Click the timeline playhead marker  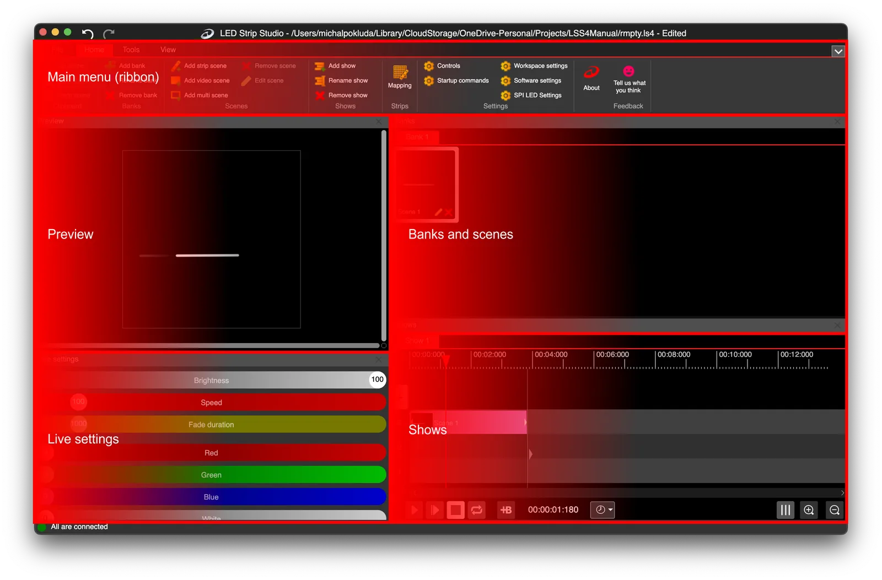point(445,361)
